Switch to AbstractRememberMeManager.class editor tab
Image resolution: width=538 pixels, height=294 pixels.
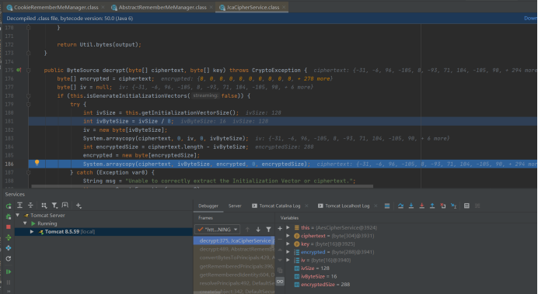click(162, 7)
